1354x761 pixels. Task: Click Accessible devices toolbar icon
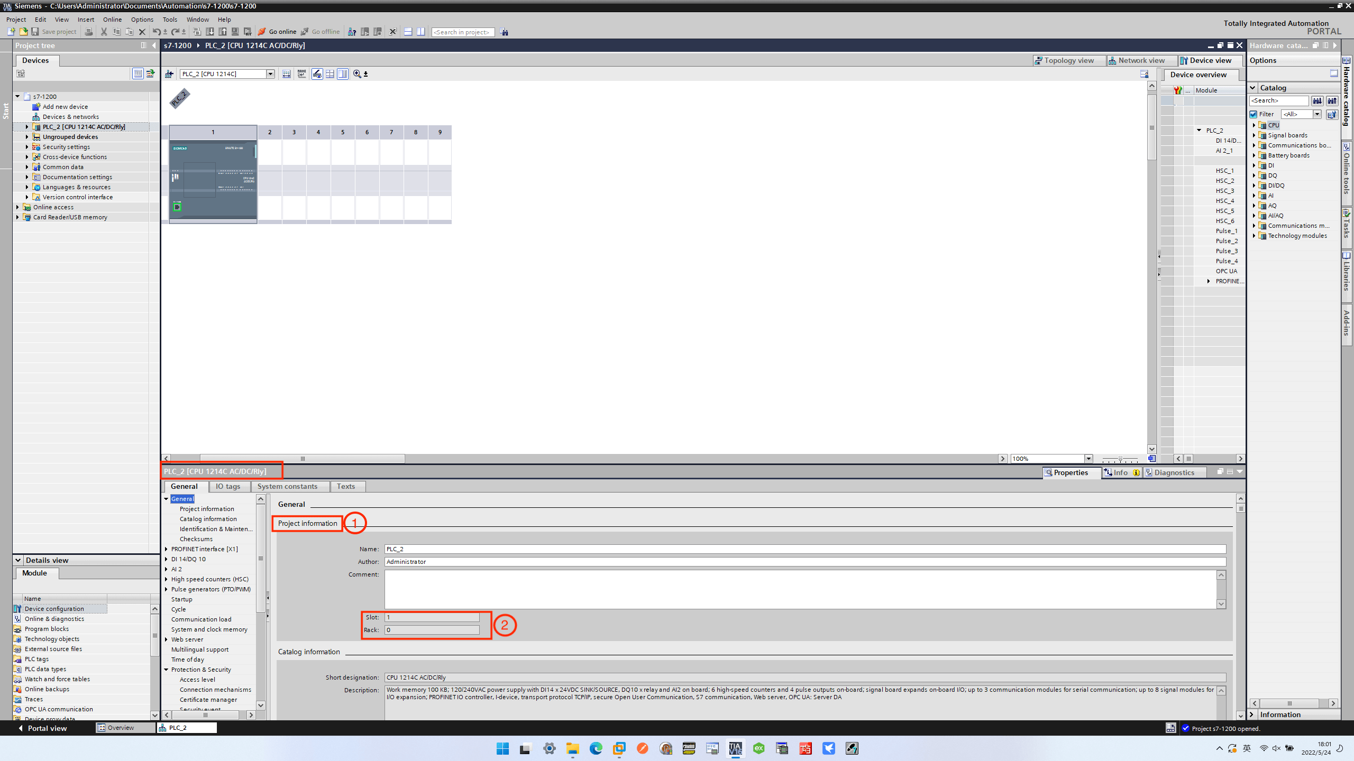[x=352, y=32]
